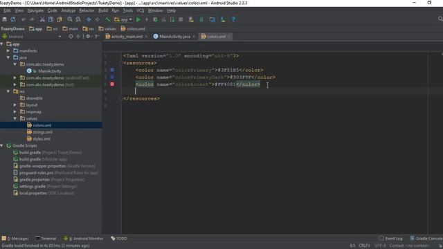Screen dimensions: 443x249
Task: Select gradle.properties file
Action: click(52, 180)
